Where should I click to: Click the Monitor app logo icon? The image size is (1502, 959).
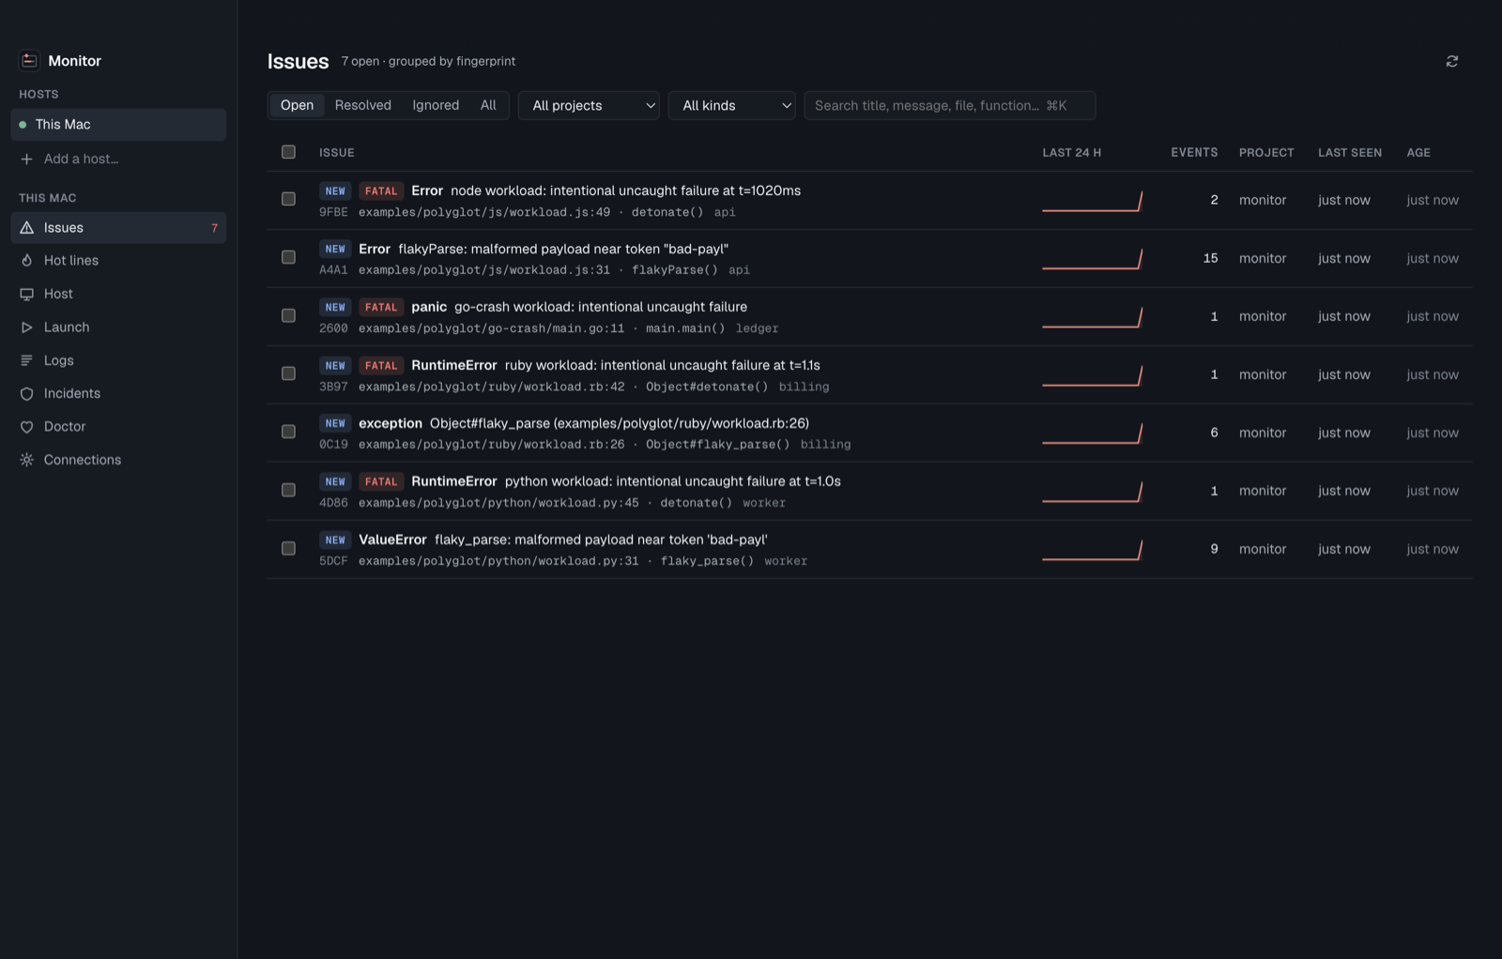pos(29,60)
